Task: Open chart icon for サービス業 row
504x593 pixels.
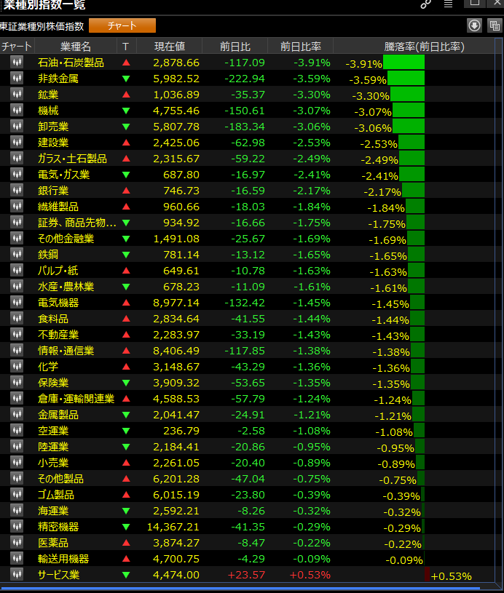Action: (17, 575)
